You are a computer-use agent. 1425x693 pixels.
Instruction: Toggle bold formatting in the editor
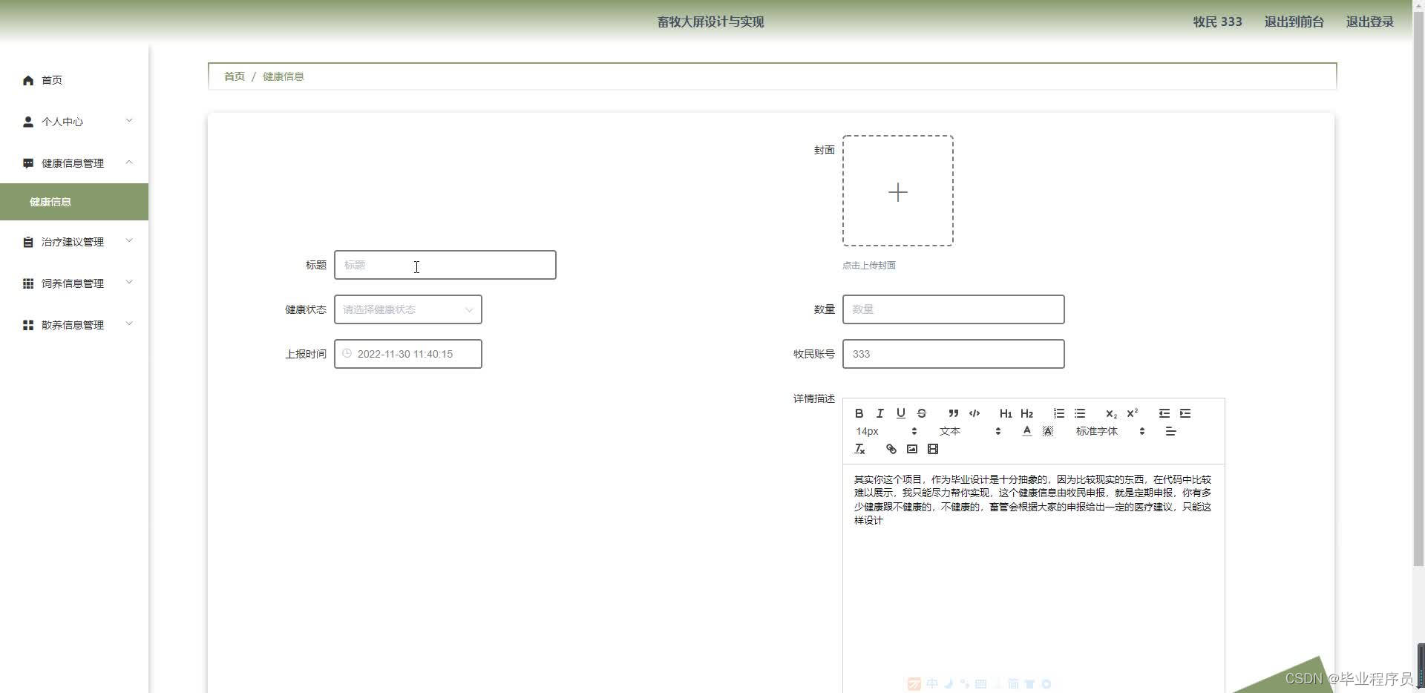(x=859, y=413)
